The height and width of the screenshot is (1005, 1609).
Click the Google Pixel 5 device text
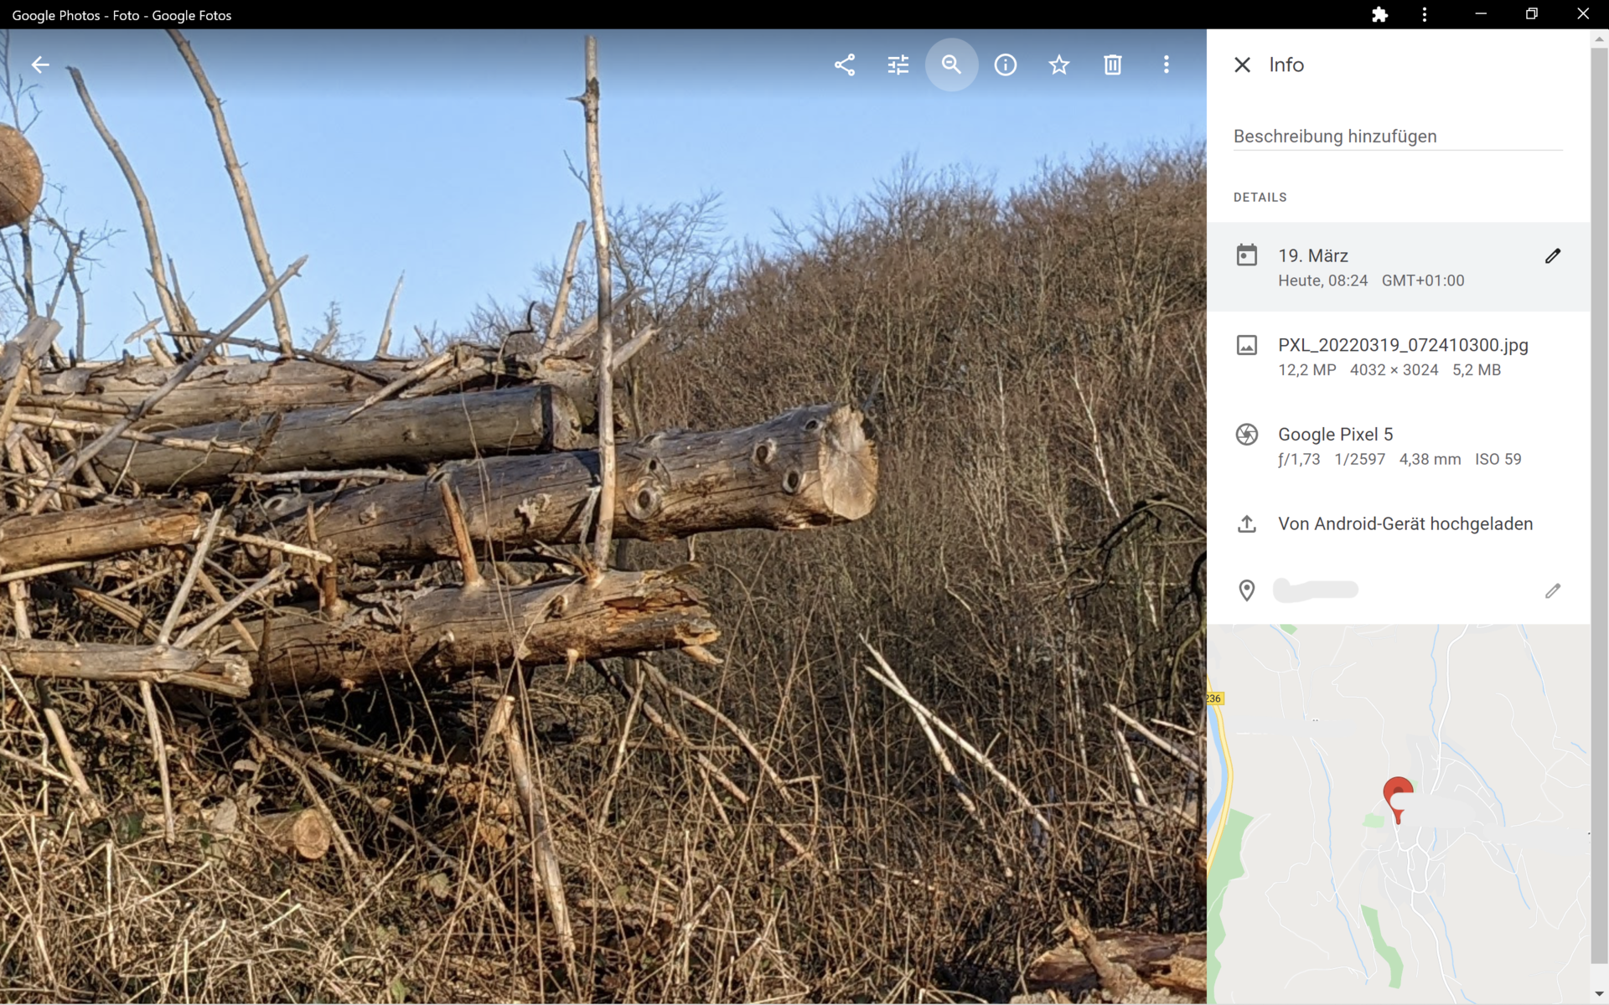pyautogui.click(x=1335, y=435)
